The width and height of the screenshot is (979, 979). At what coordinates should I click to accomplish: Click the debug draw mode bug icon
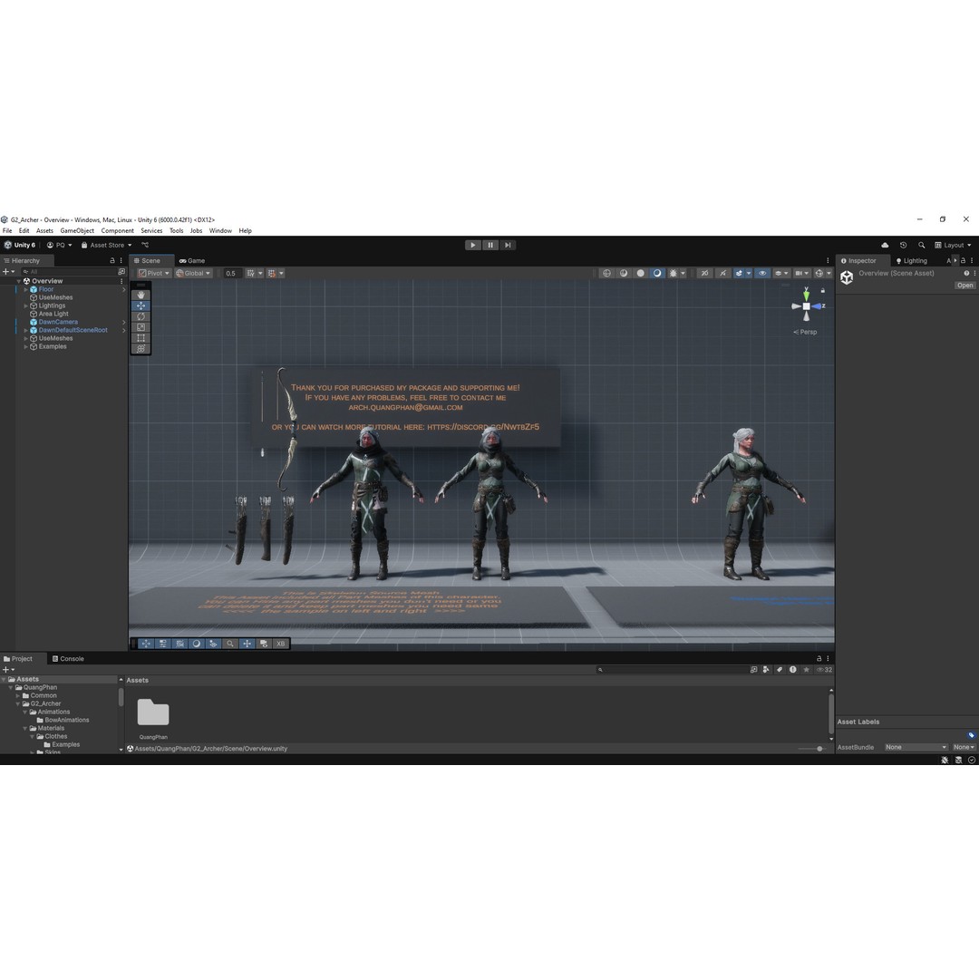(x=673, y=274)
